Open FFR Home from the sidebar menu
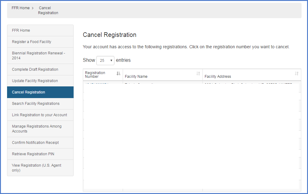308x194 pixels. click(x=21, y=30)
